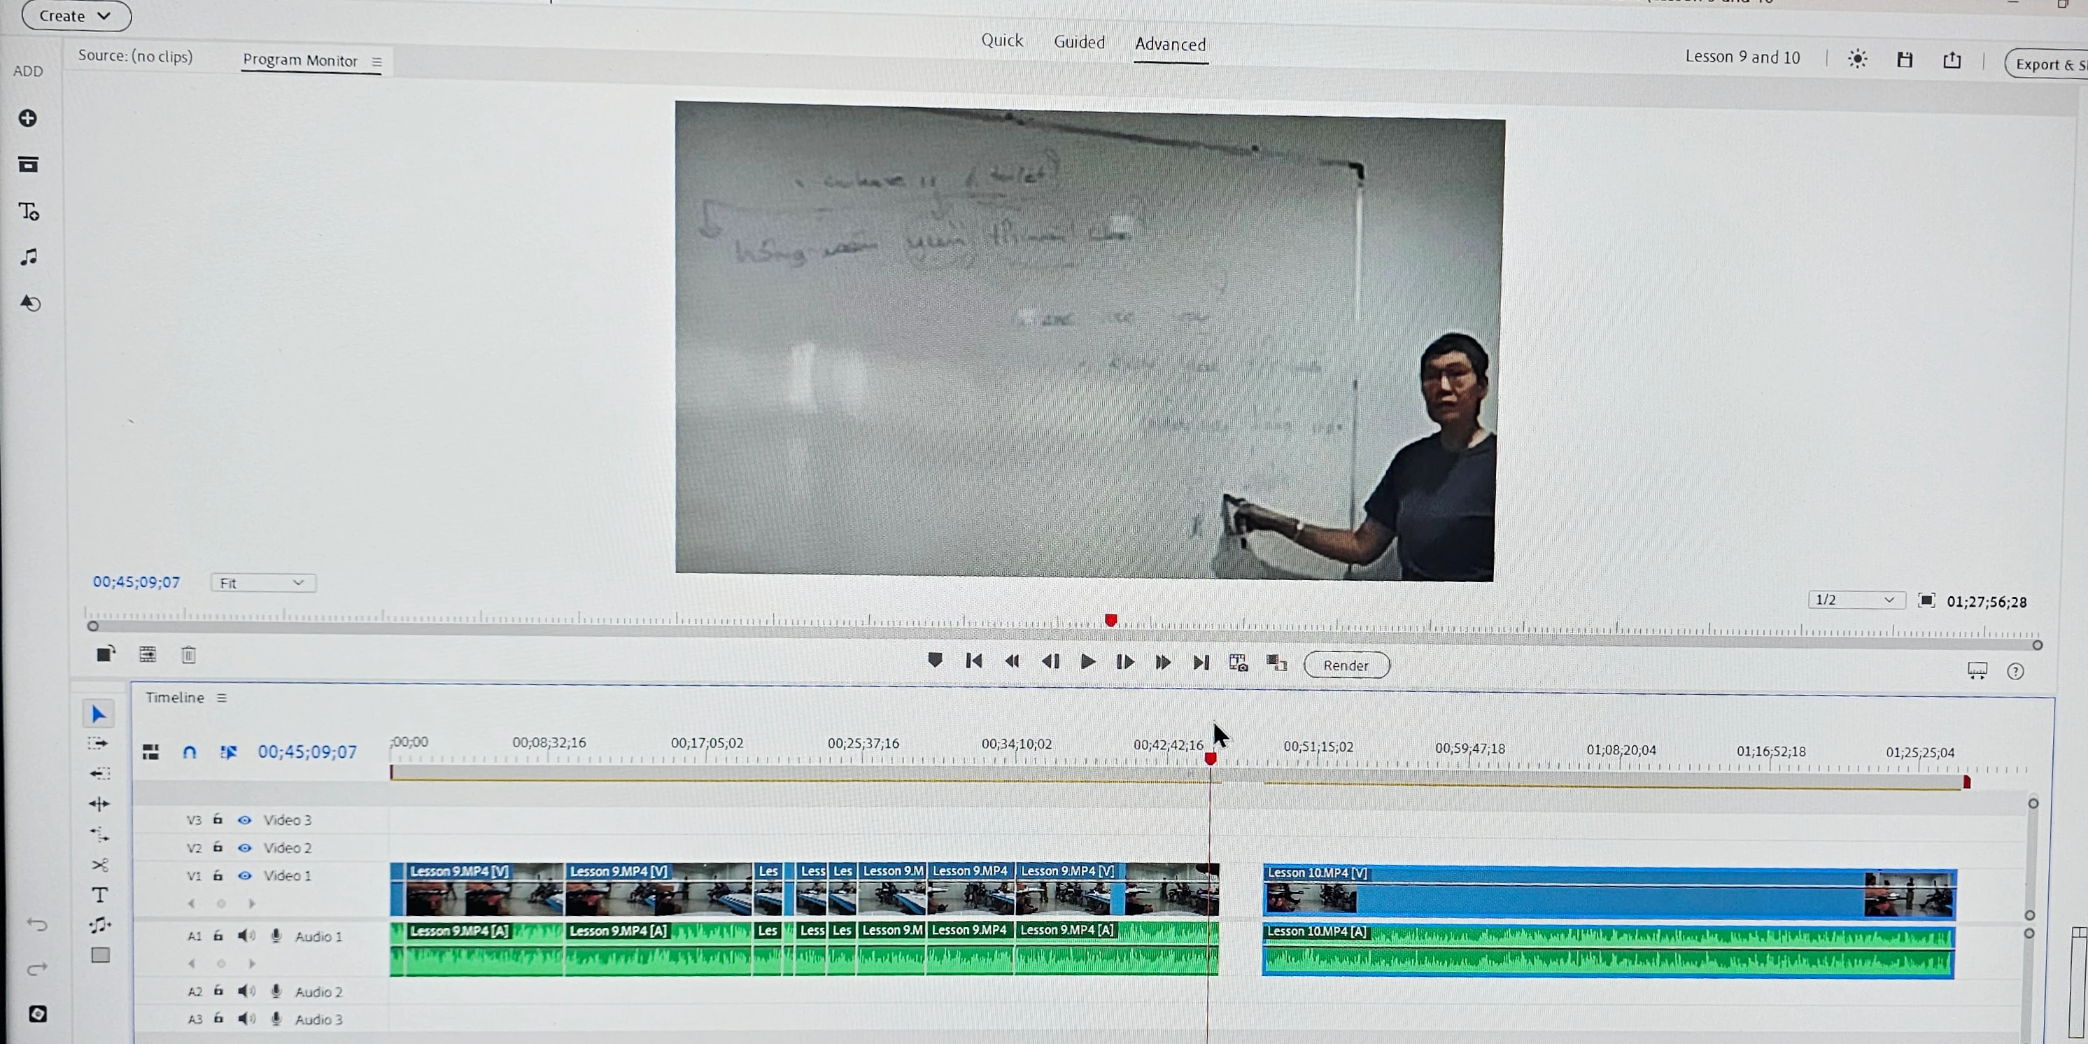Open the Music and audio panel
Screen dimensions: 2088x1044
pyautogui.click(x=29, y=257)
